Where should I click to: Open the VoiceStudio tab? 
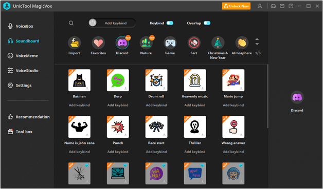click(23, 71)
